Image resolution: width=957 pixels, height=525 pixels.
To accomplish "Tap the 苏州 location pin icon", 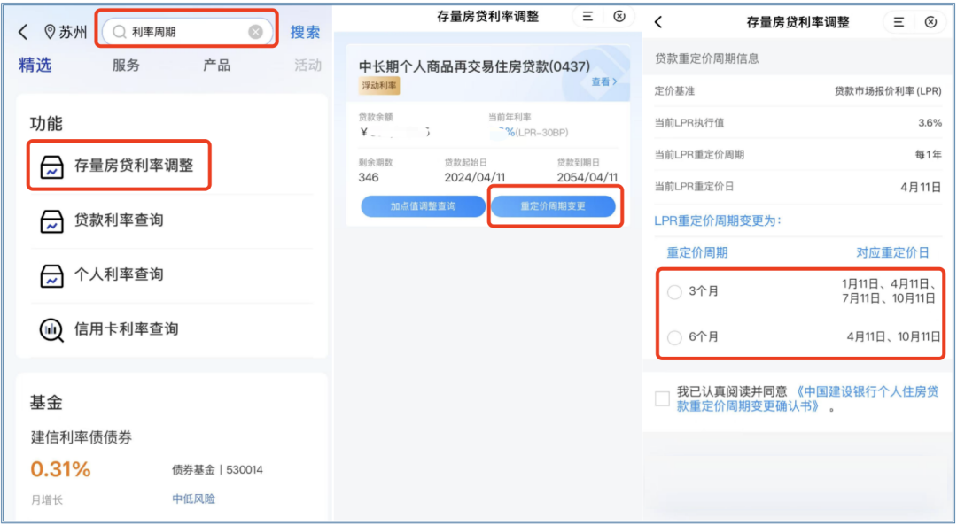I will coord(49,32).
